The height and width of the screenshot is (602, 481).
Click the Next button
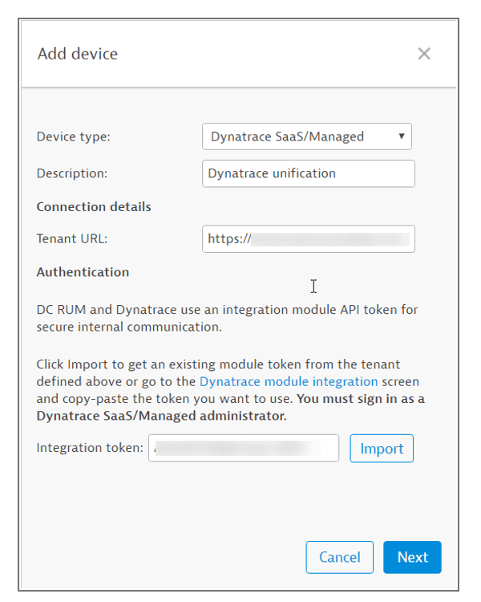[x=412, y=557]
